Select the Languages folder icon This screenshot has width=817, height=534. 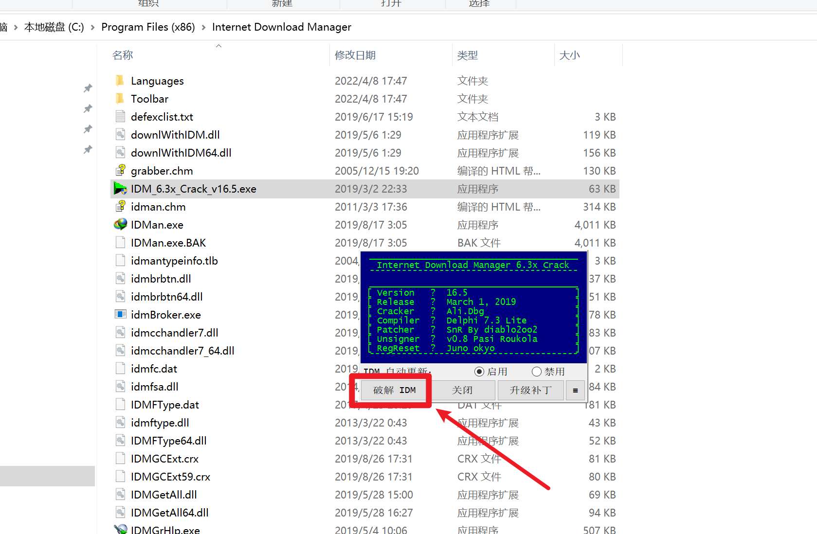pyautogui.click(x=120, y=81)
